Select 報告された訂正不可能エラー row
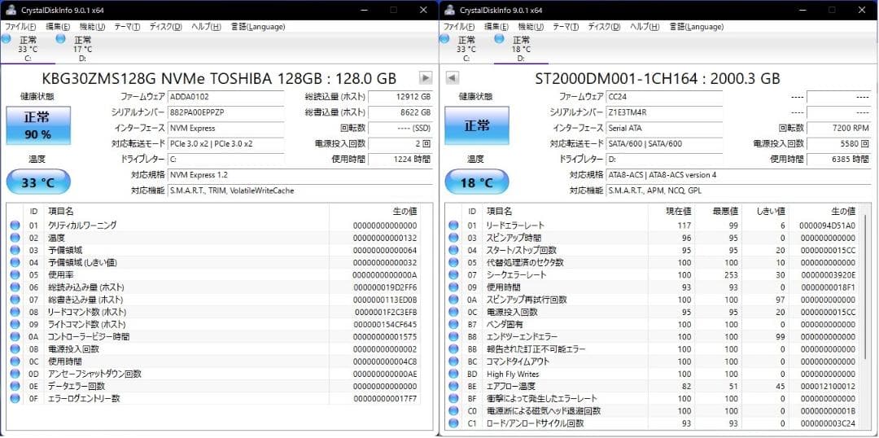The width and height of the screenshot is (879, 438). pyautogui.click(x=653, y=348)
